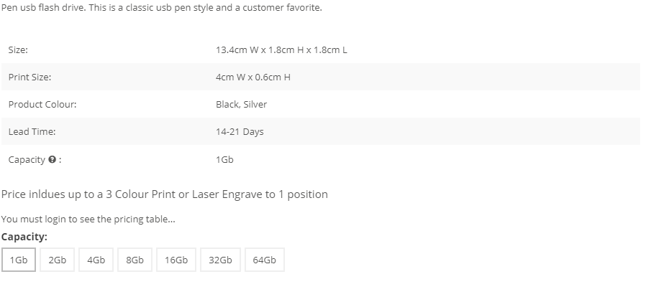646x297 pixels.
Task: Select the 1Gb capacity option
Action: pos(19,260)
